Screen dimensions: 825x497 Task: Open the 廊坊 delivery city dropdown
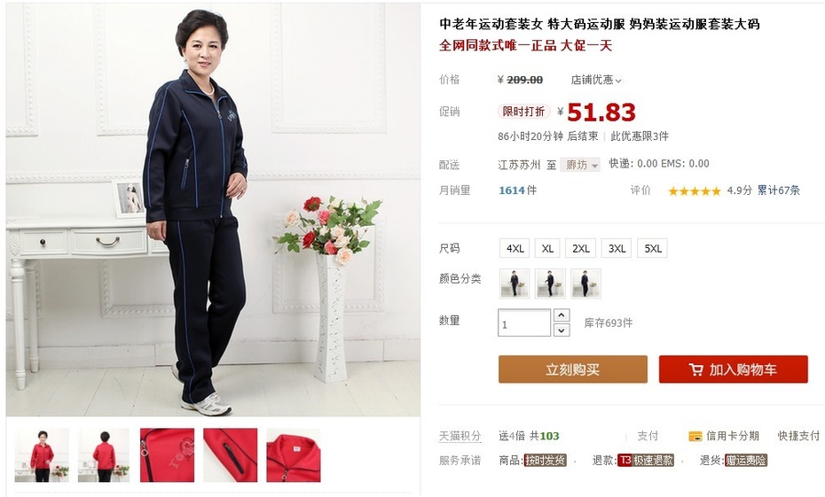(580, 165)
